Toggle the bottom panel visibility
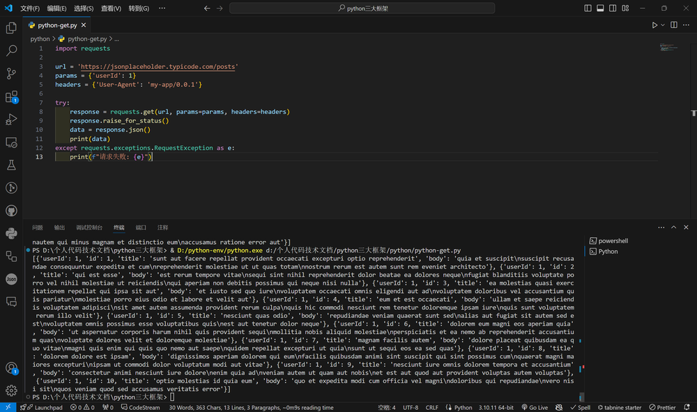697x412 pixels. coord(599,8)
